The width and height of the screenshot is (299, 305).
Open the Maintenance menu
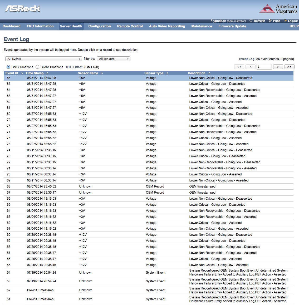coord(202,26)
